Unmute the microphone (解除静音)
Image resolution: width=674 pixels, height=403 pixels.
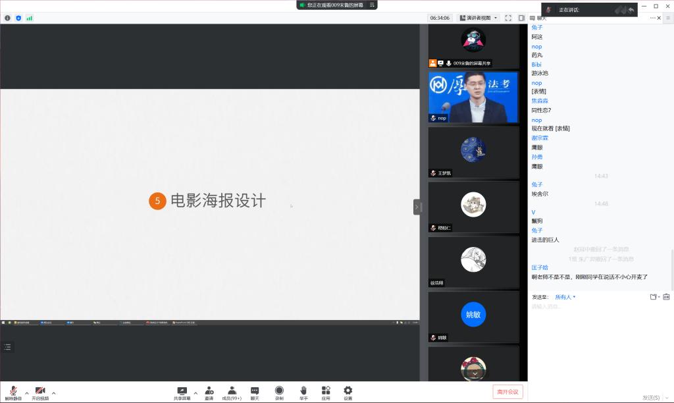point(13,392)
